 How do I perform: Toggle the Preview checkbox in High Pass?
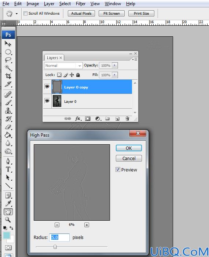pyautogui.click(x=118, y=170)
